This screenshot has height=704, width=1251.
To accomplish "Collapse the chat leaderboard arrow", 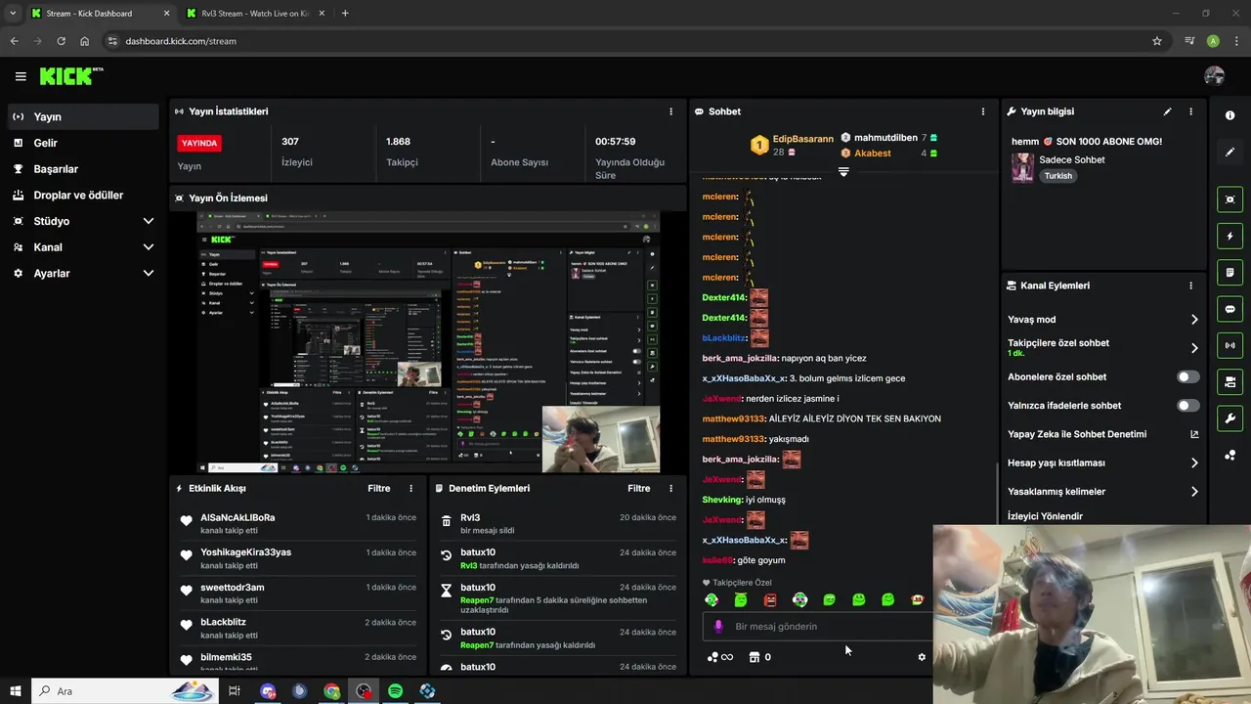I will [x=843, y=172].
